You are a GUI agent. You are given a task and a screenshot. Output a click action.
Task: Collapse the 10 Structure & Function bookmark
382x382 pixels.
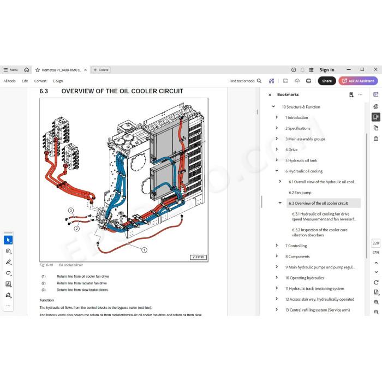click(x=273, y=107)
